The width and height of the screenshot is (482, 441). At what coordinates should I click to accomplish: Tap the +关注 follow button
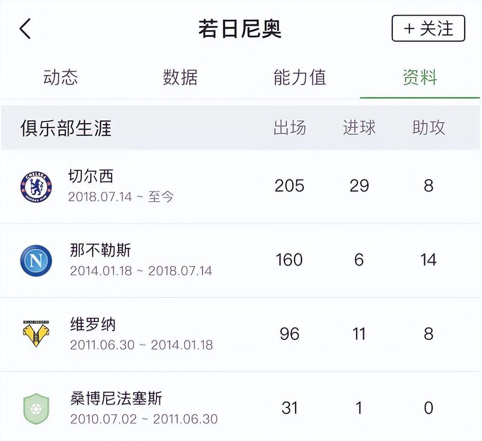428,29
